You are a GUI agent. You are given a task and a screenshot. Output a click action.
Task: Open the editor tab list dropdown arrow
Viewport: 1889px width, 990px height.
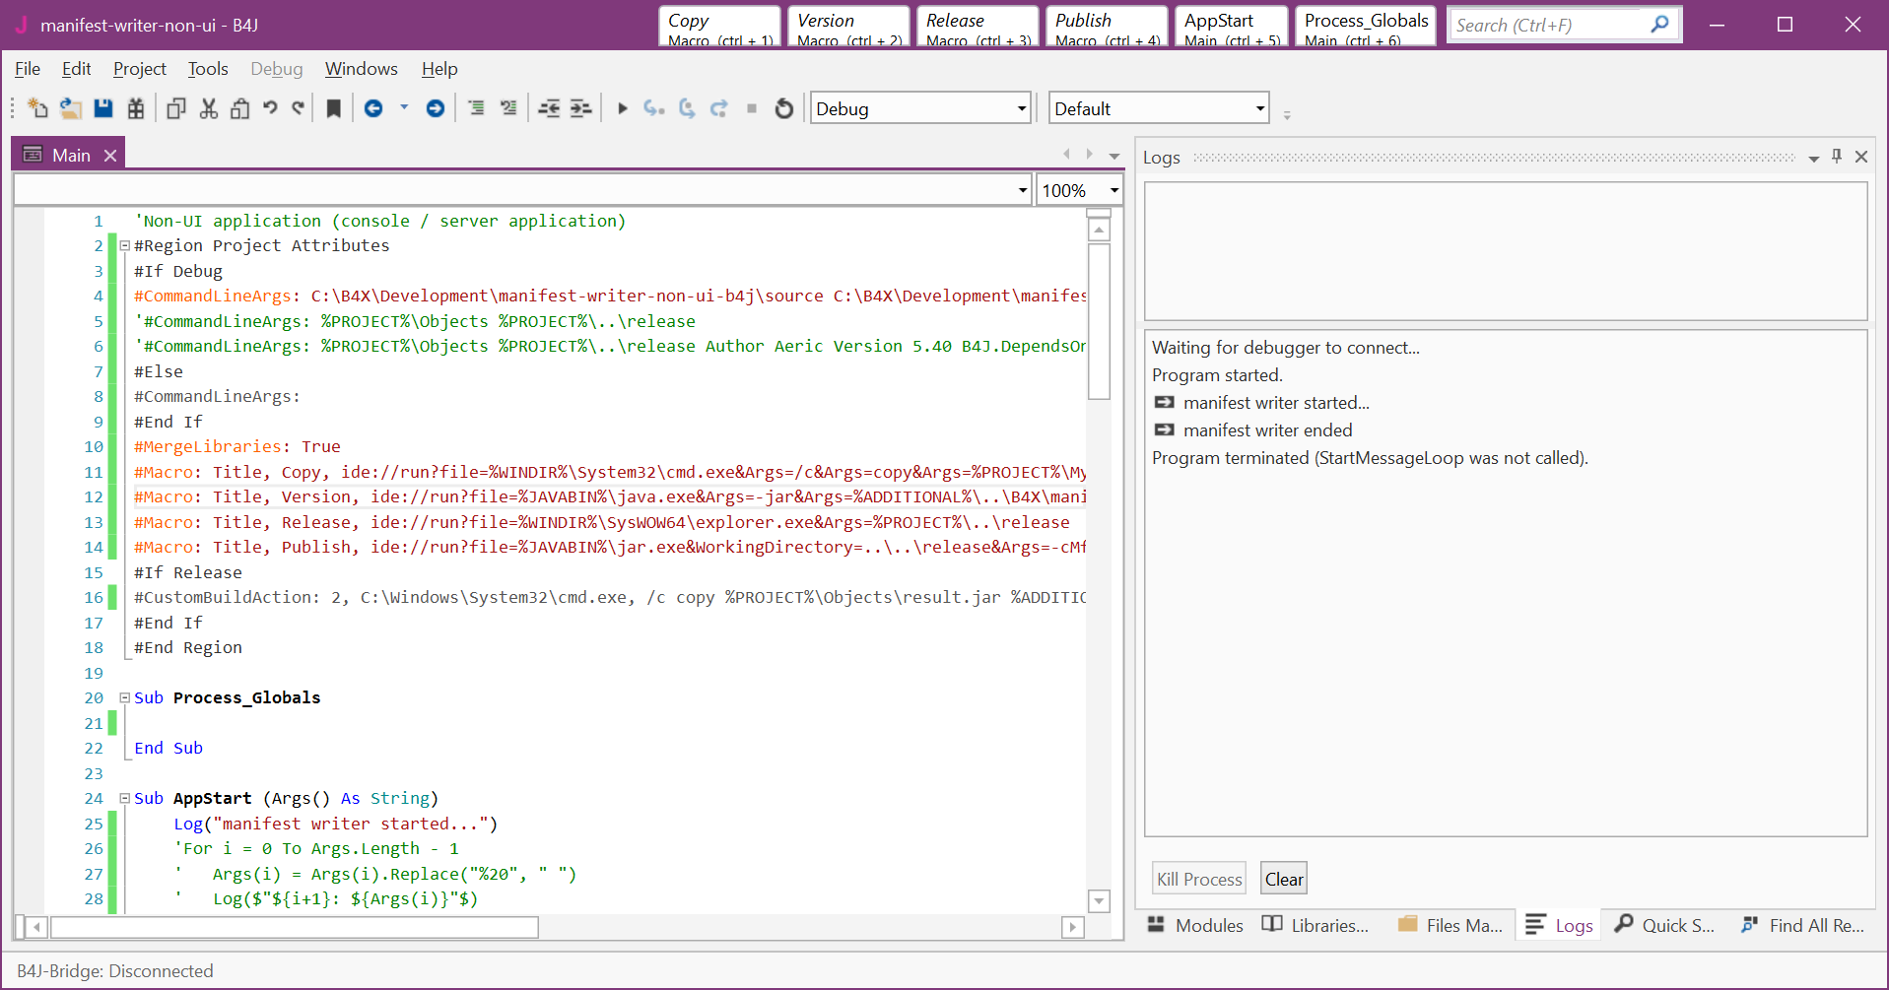click(x=1114, y=156)
